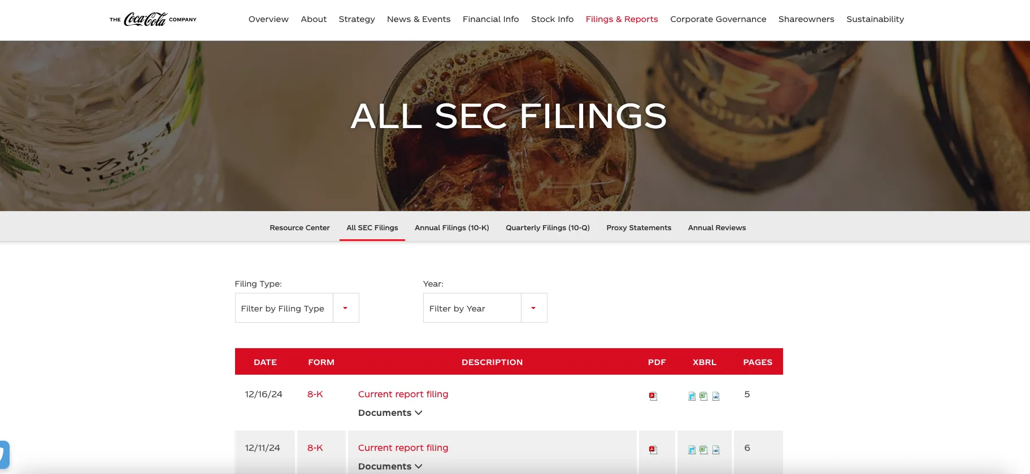Expand Documents for the 12/11/24 filing
Image resolution: width=1030 pixels, height=474 pixels.
pos(390,467)
